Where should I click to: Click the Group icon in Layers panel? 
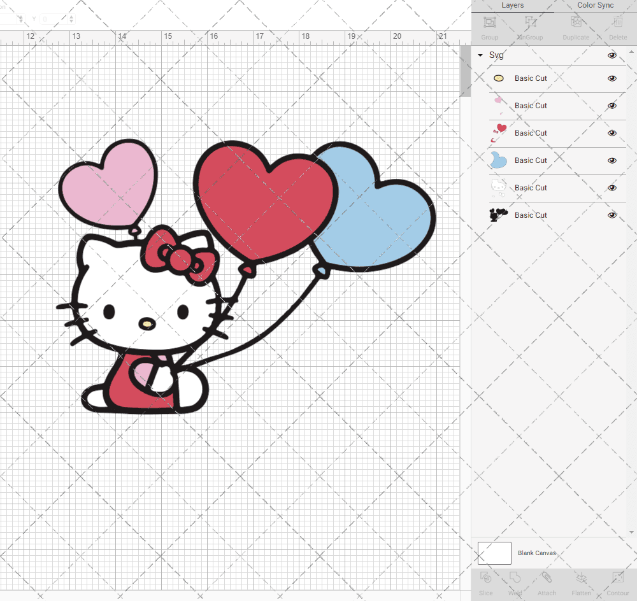(489, 22)
